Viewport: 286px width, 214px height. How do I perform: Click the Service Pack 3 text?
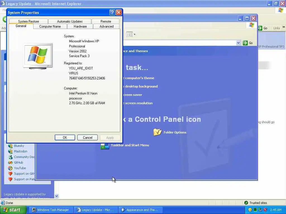[79, 56]
